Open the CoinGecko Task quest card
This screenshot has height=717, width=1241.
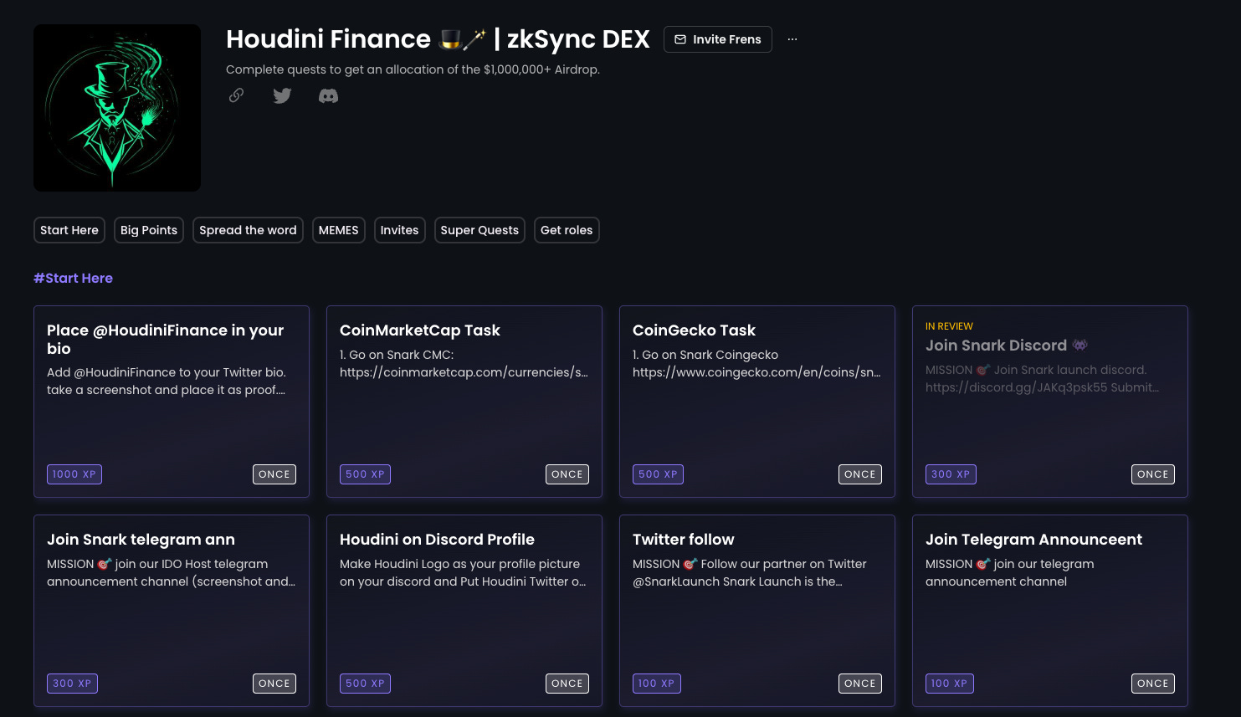(x=757, y=402)
